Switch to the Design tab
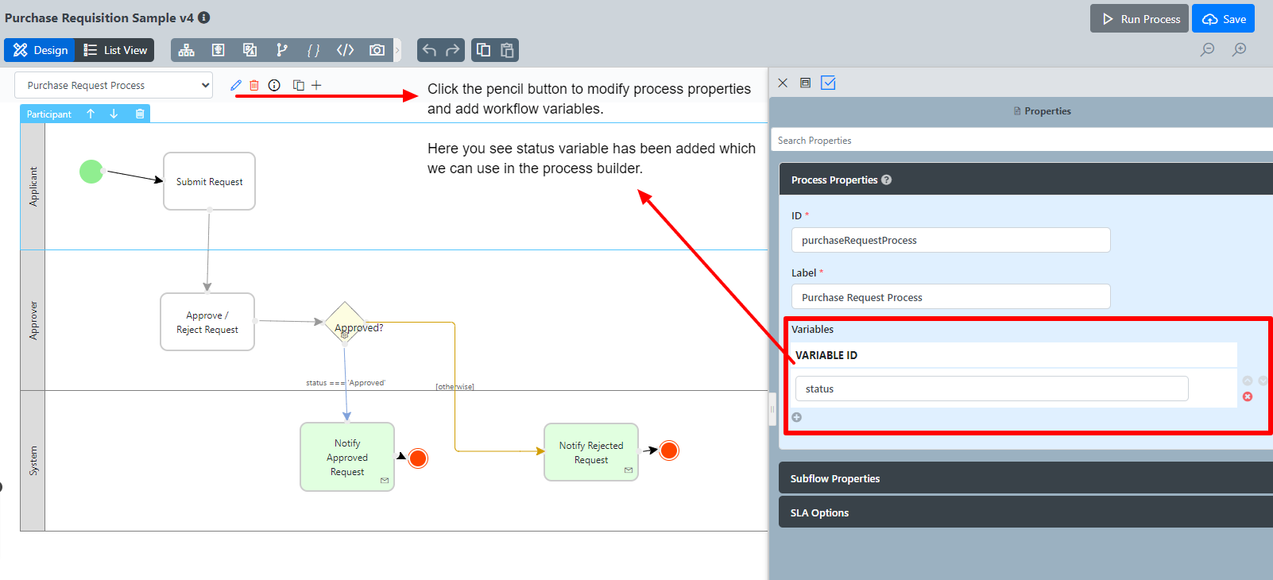The height and width of the screenshot is (580, 1273). pyautogui.click(x=40, y=50)
